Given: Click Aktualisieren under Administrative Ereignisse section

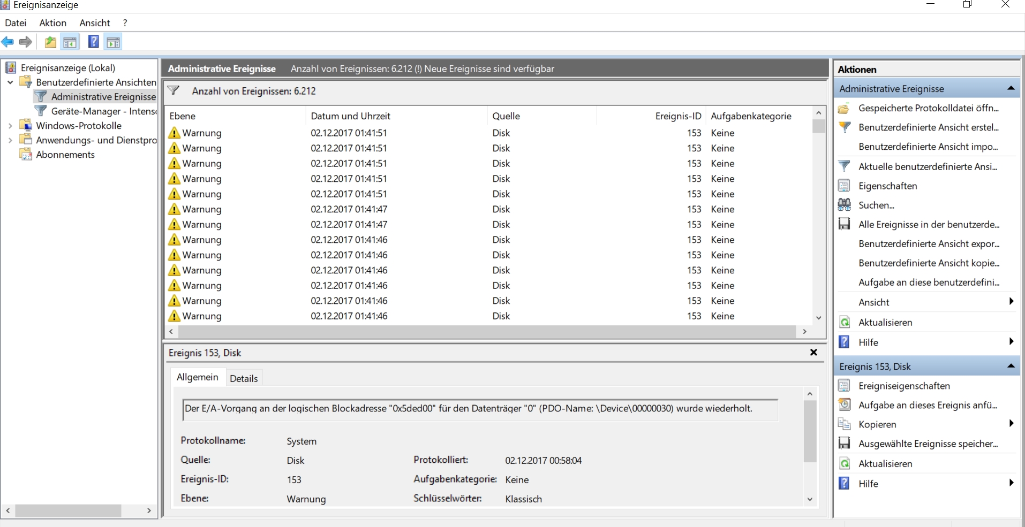Looking at the screenshot, I should pyautogui.click(x=885, y=322).
